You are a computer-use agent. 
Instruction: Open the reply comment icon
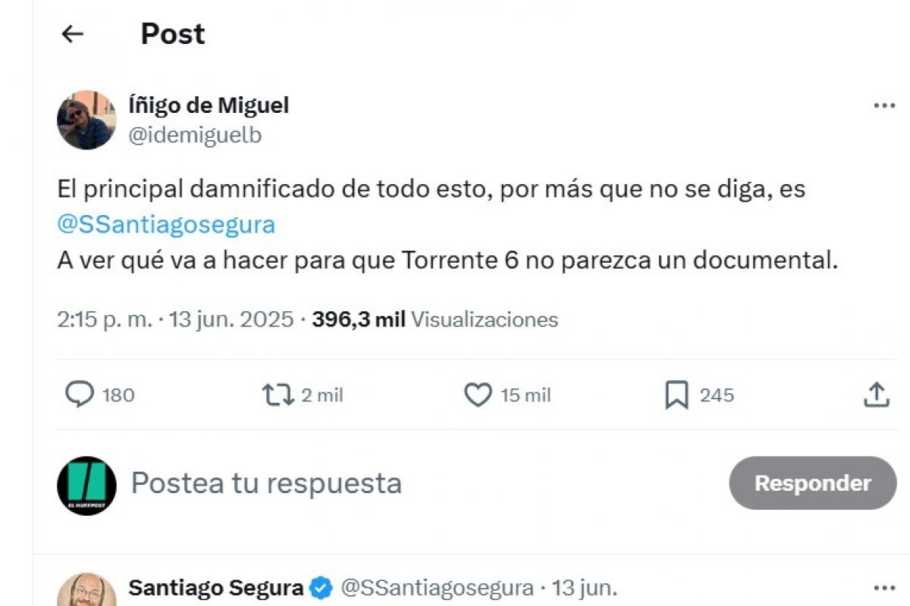point(80,395)
